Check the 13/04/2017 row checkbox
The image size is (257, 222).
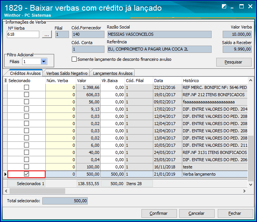[26, 138]
